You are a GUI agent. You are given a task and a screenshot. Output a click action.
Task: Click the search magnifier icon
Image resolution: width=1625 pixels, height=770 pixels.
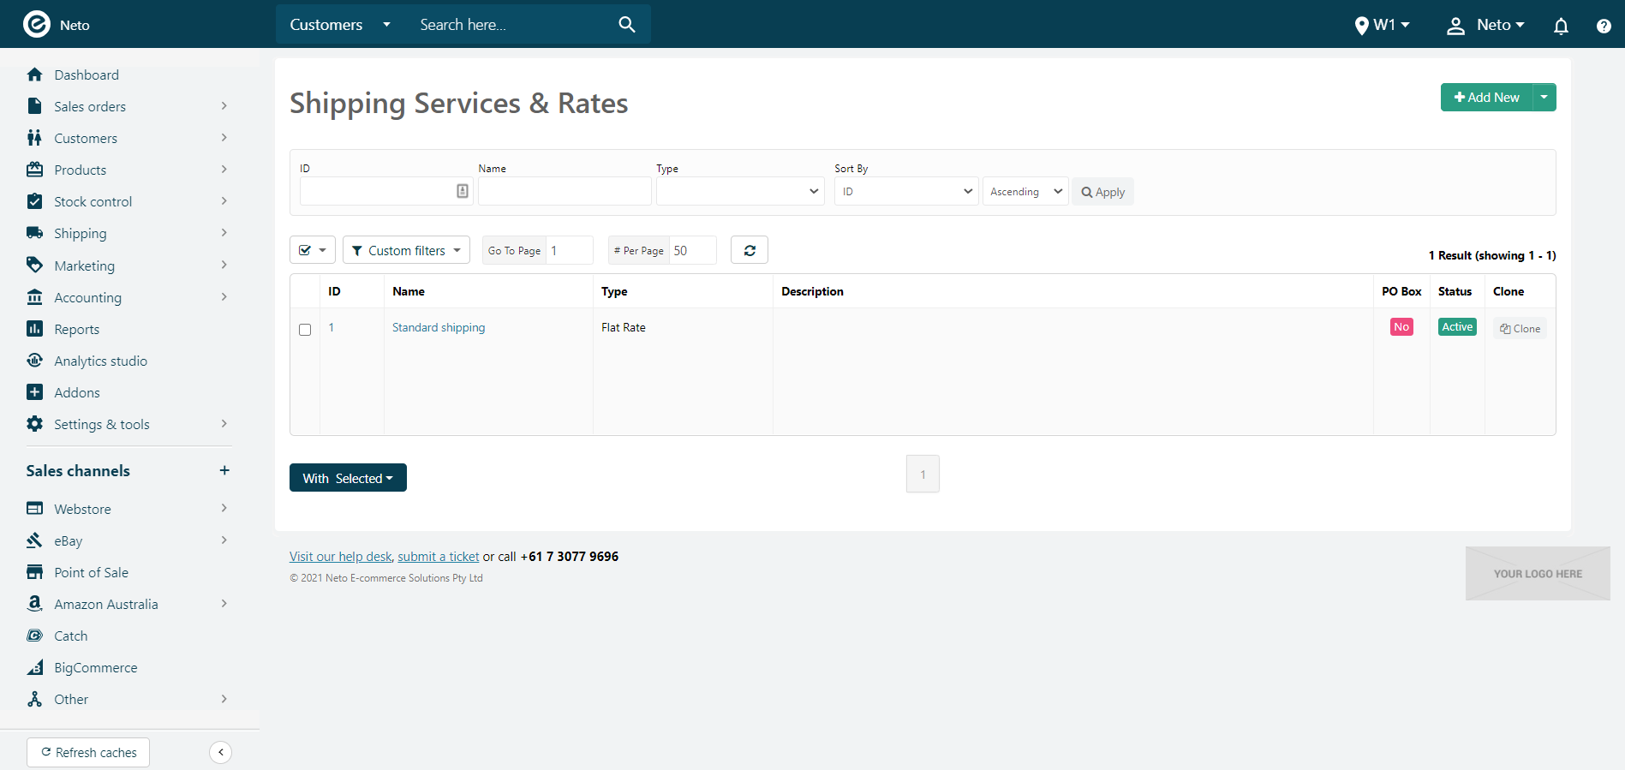[627, 25]
